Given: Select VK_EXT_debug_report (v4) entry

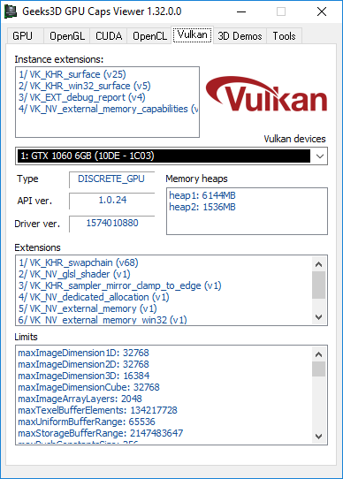Looking at the screenshot, I should coord(81,98).
